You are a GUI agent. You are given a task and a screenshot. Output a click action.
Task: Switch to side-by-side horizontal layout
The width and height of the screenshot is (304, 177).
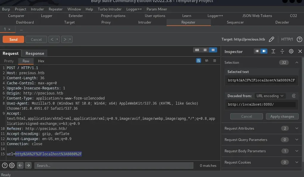pos(197,50)
